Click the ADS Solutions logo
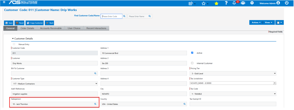This screenshot has width=294, height=110. tap(23, 3)
